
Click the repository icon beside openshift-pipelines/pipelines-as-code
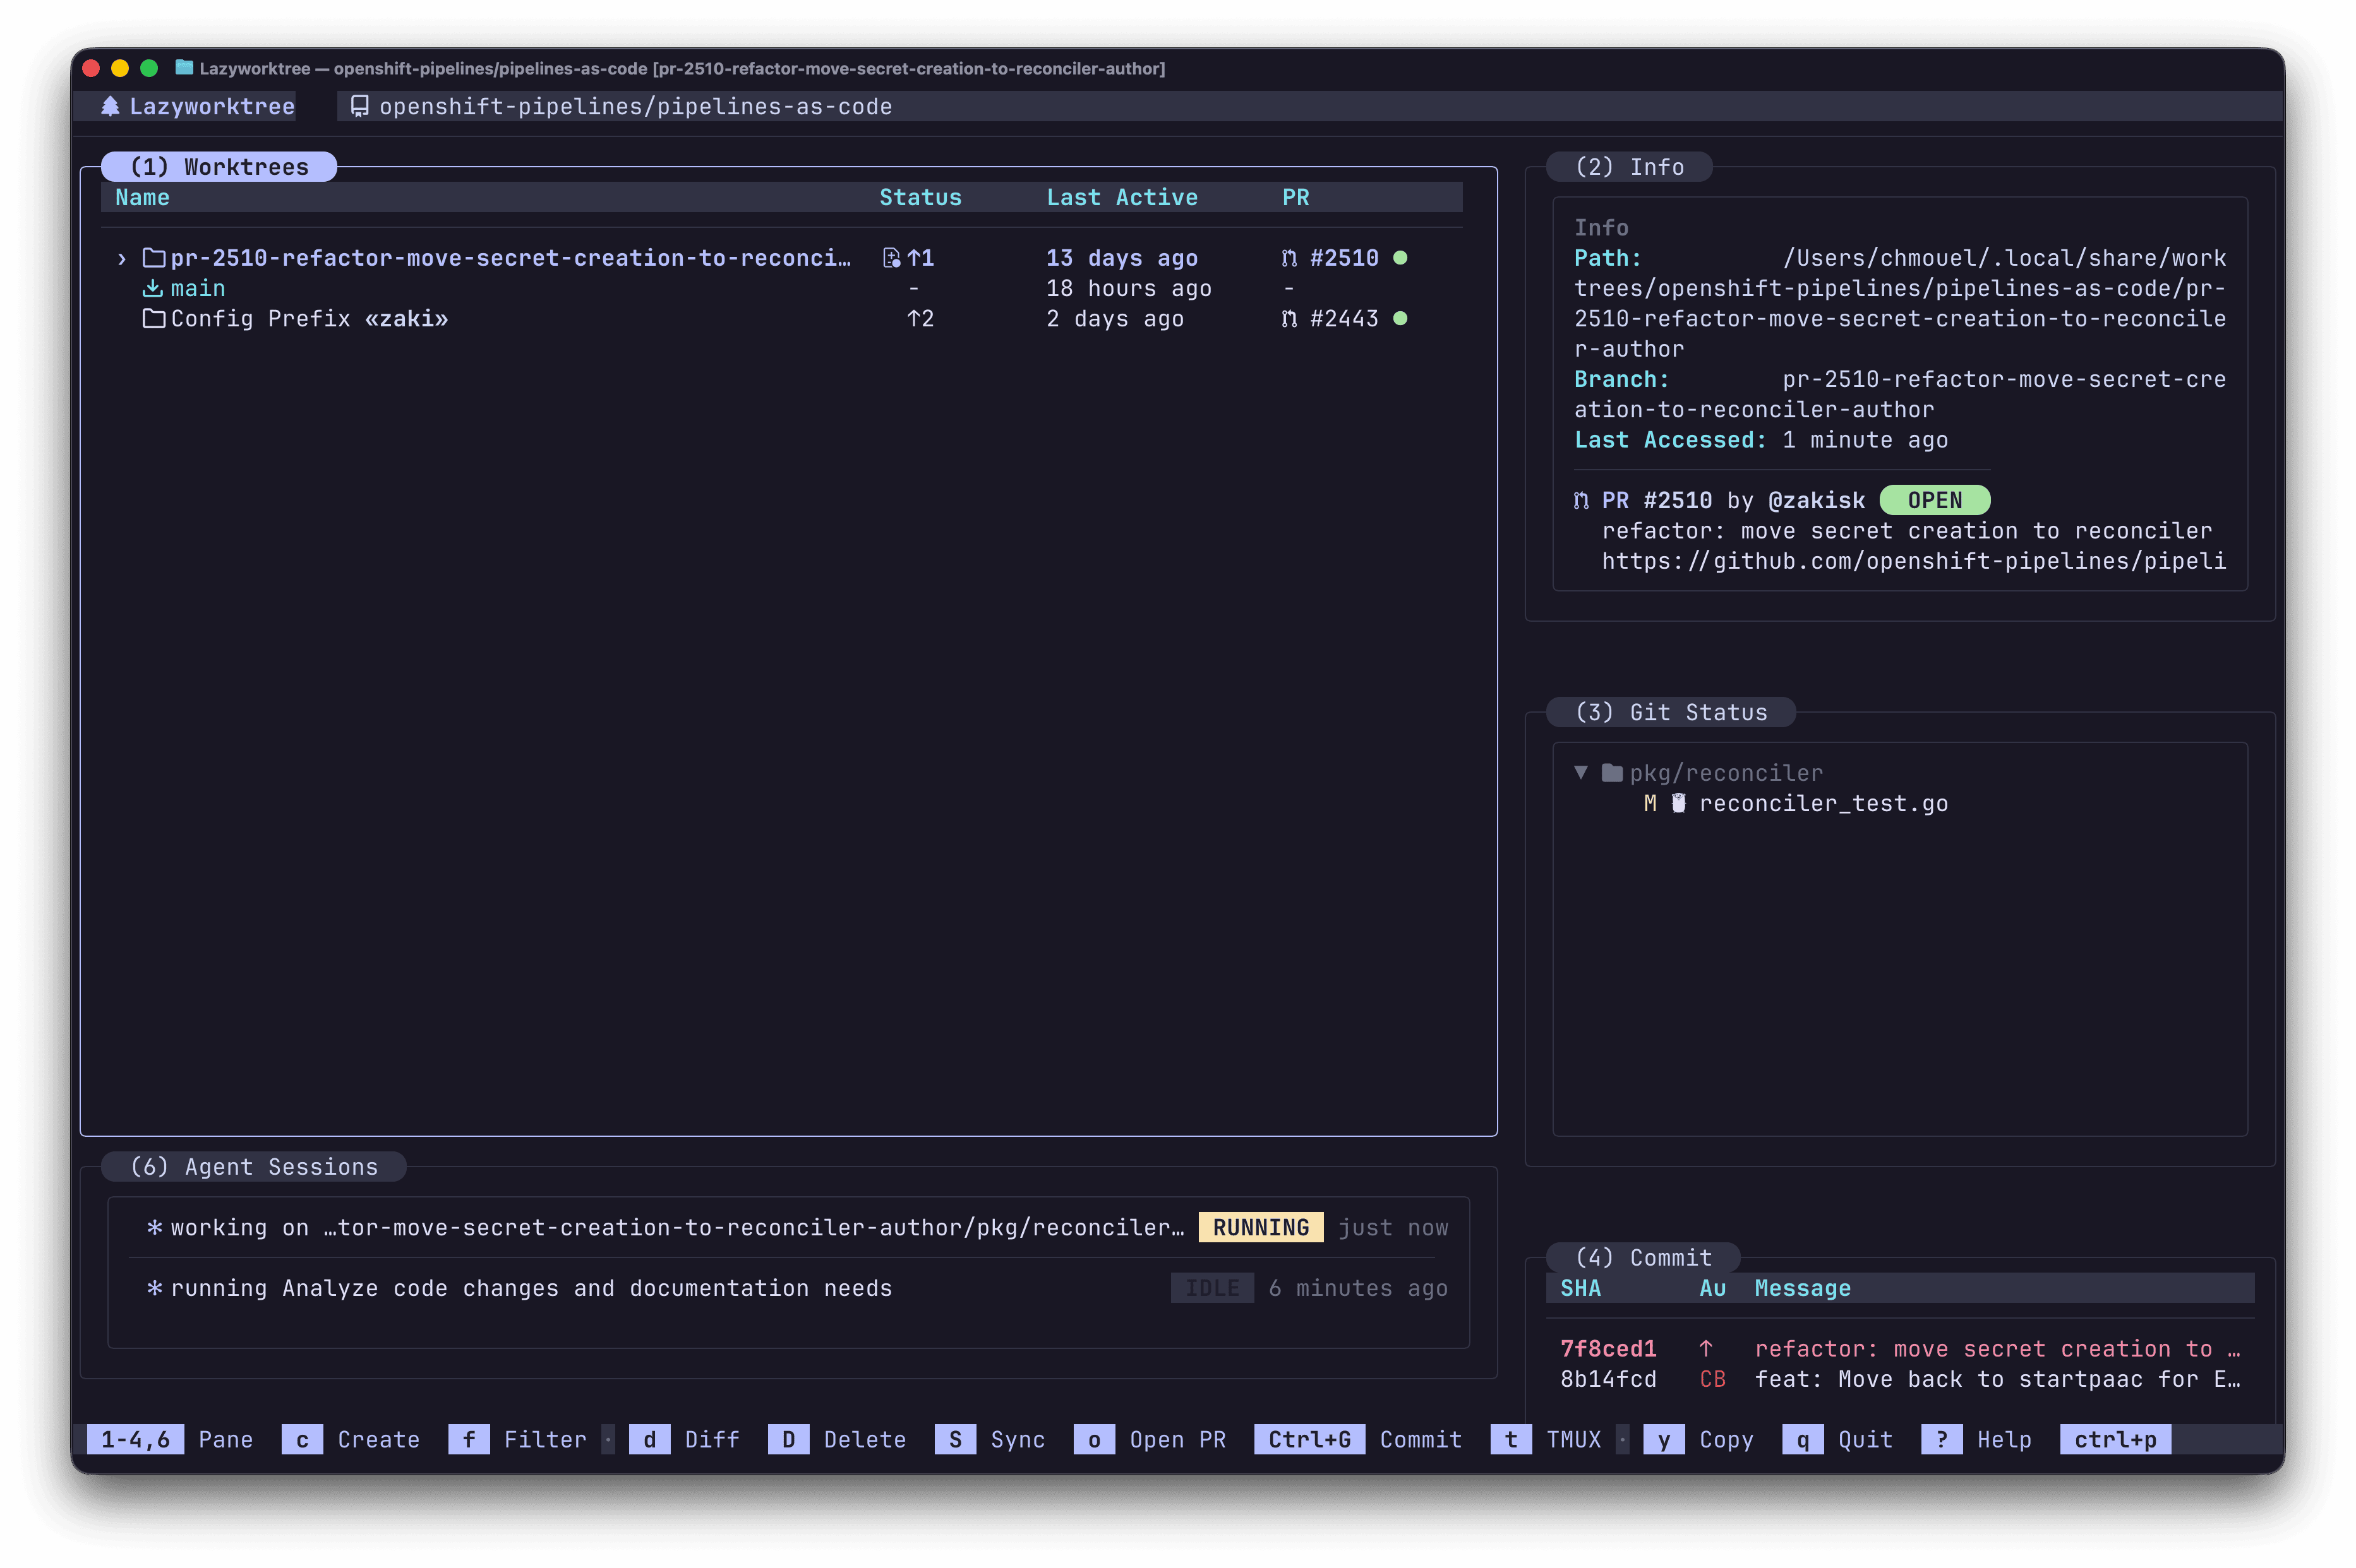tap(360, 105)
